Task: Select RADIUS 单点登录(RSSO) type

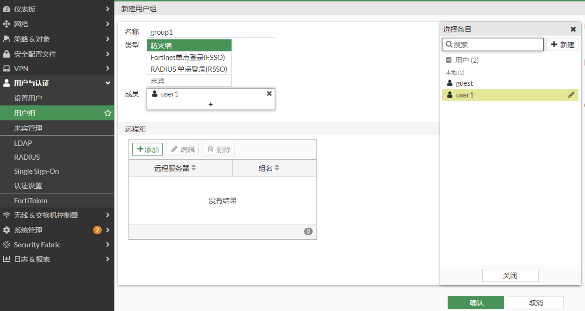Action: coord(189,69)
